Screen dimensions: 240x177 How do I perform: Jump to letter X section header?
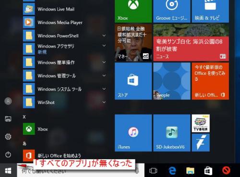(24, 117)
